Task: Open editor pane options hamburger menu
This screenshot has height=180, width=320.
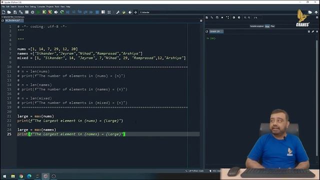Action: [x=201, y=20]
